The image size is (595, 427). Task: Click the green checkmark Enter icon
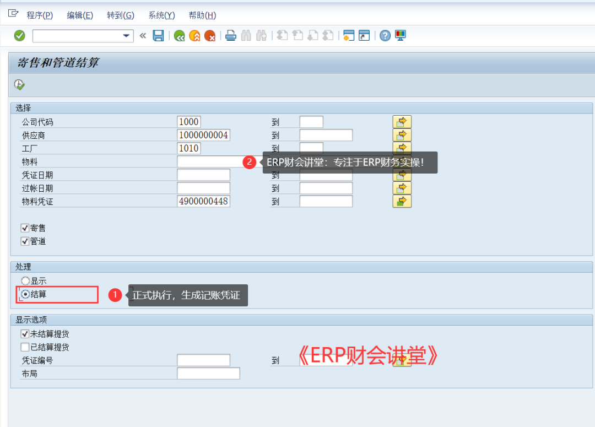pos(20,36)
